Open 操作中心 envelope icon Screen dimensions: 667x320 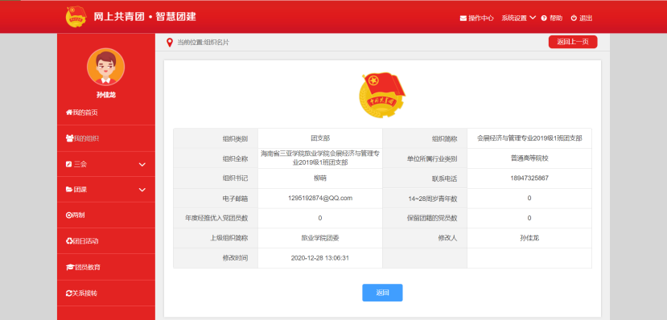click(x=463, y=18)
